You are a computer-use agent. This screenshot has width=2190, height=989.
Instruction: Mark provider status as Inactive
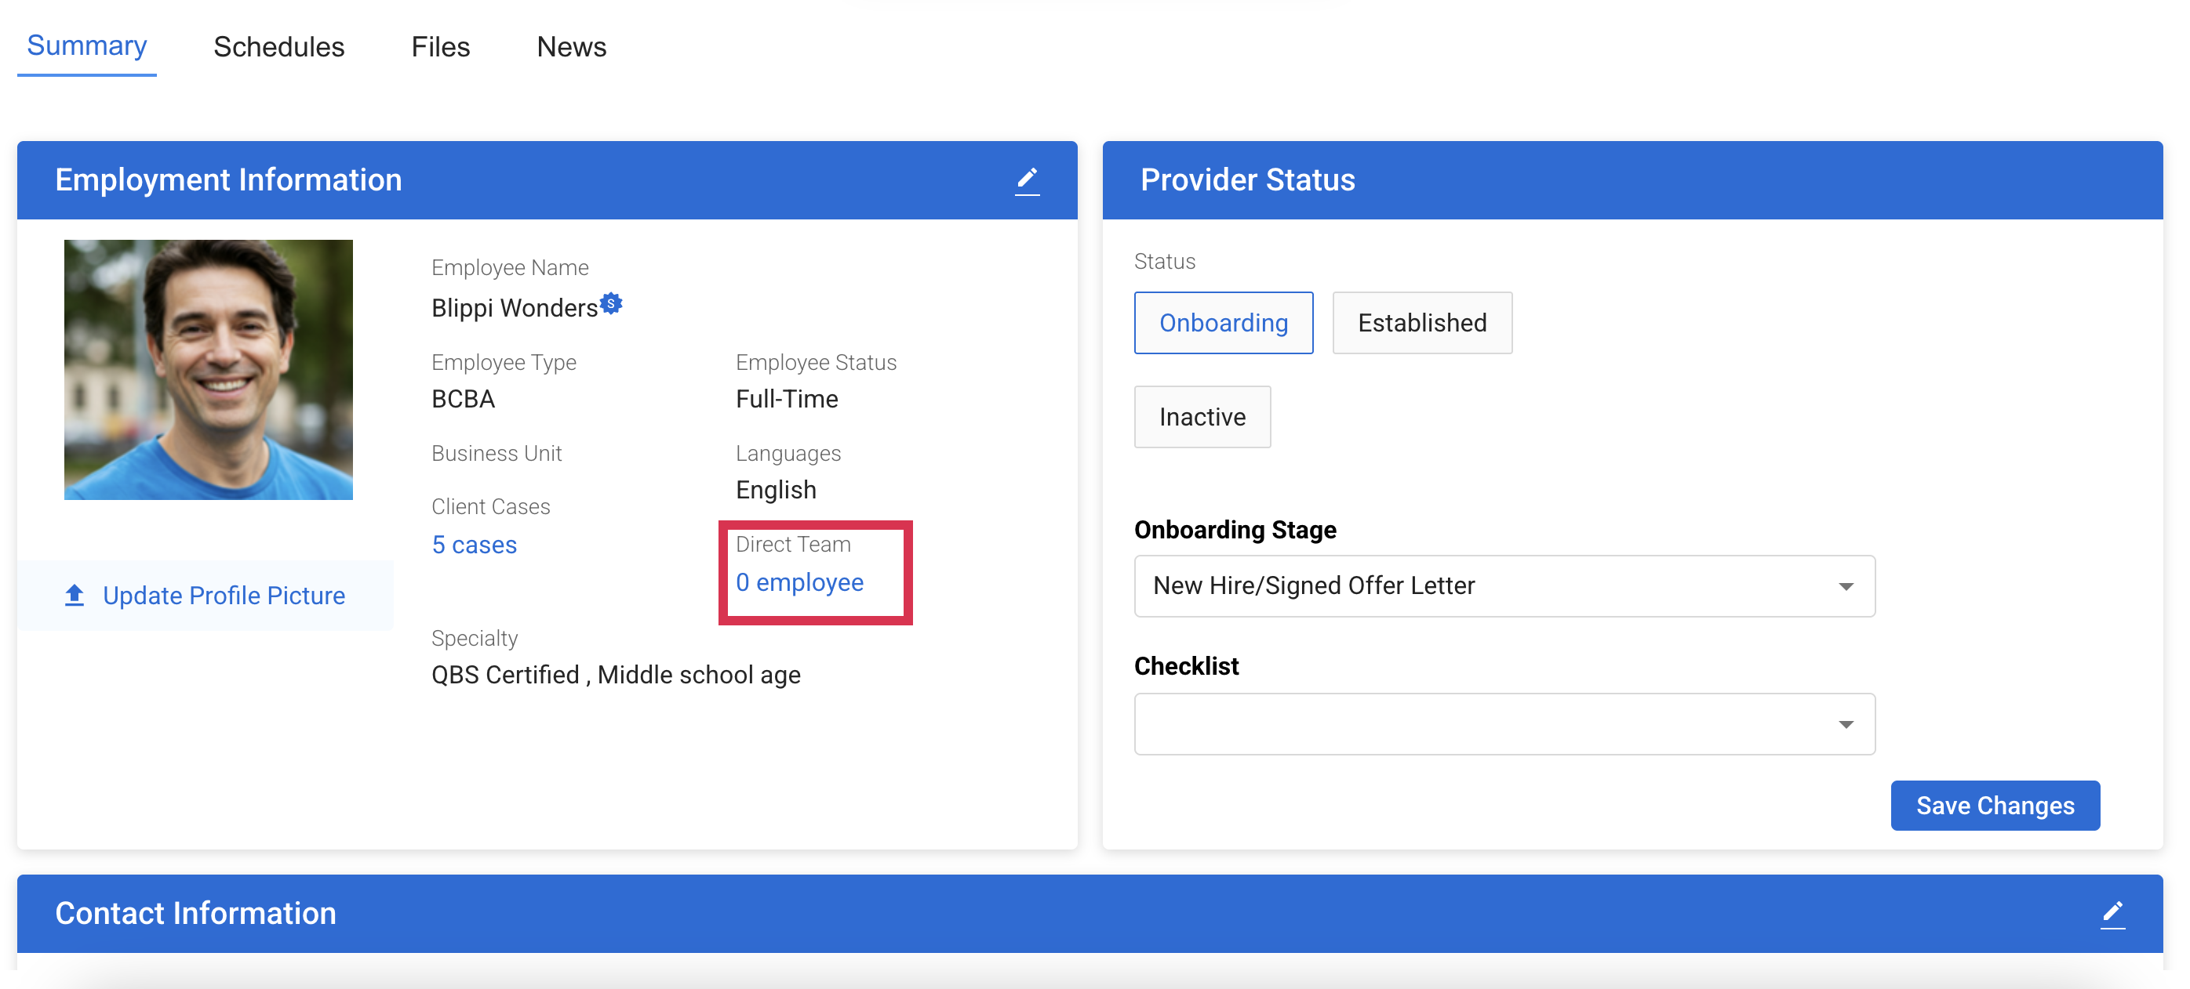point(1201,417)
